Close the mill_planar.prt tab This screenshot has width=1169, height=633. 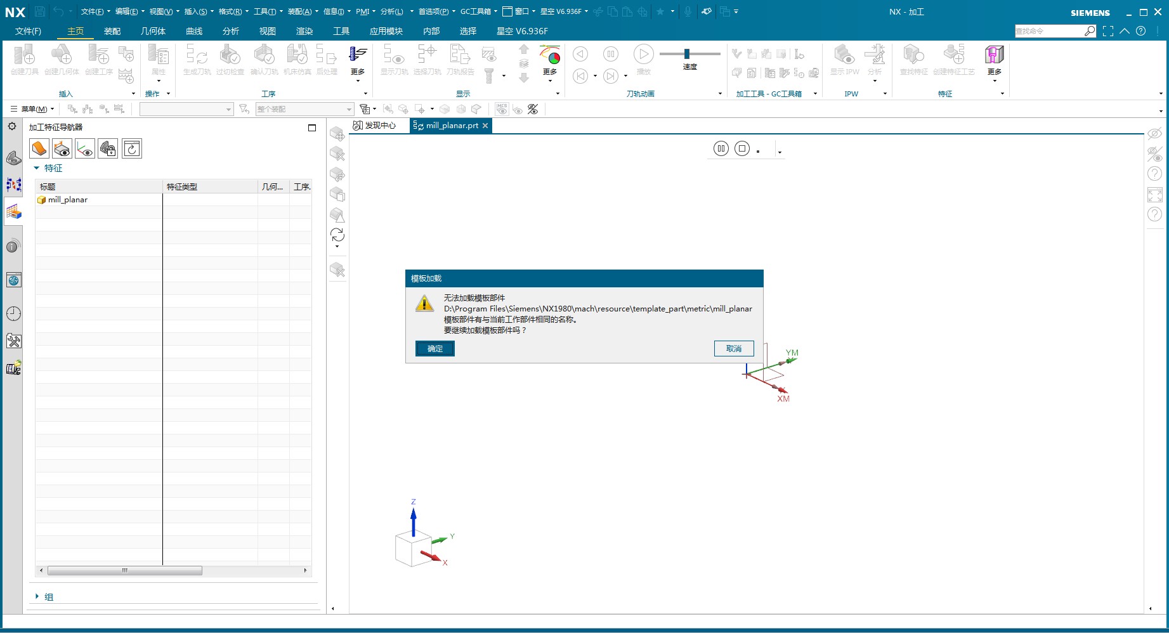coord(485,126)
